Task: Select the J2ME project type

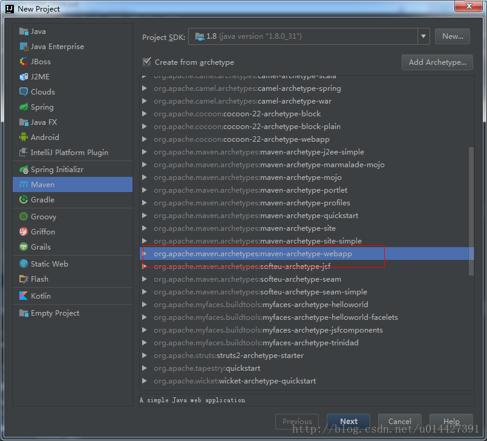Action: coord(36,76)
